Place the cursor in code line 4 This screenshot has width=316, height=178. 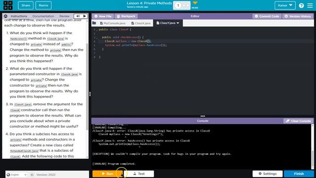point(128,41)
